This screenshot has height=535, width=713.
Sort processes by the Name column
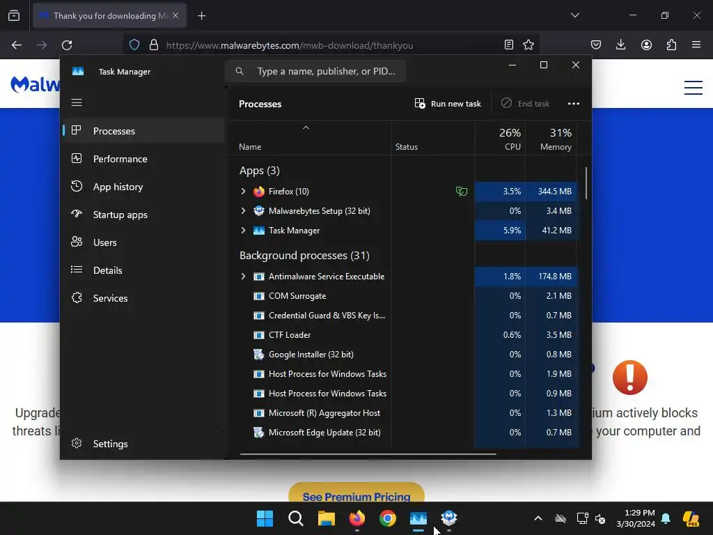point(250,147)
